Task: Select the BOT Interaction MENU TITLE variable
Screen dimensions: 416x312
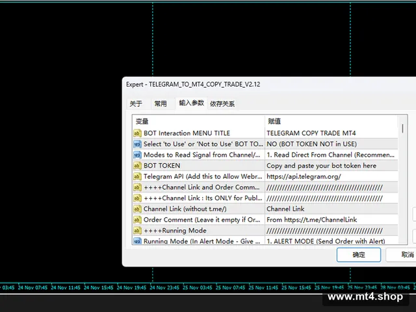Action: 187,133
